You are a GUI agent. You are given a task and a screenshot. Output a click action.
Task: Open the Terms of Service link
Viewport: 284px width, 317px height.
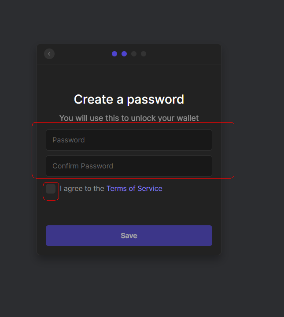pyautogui.click(x=134, y=189)
